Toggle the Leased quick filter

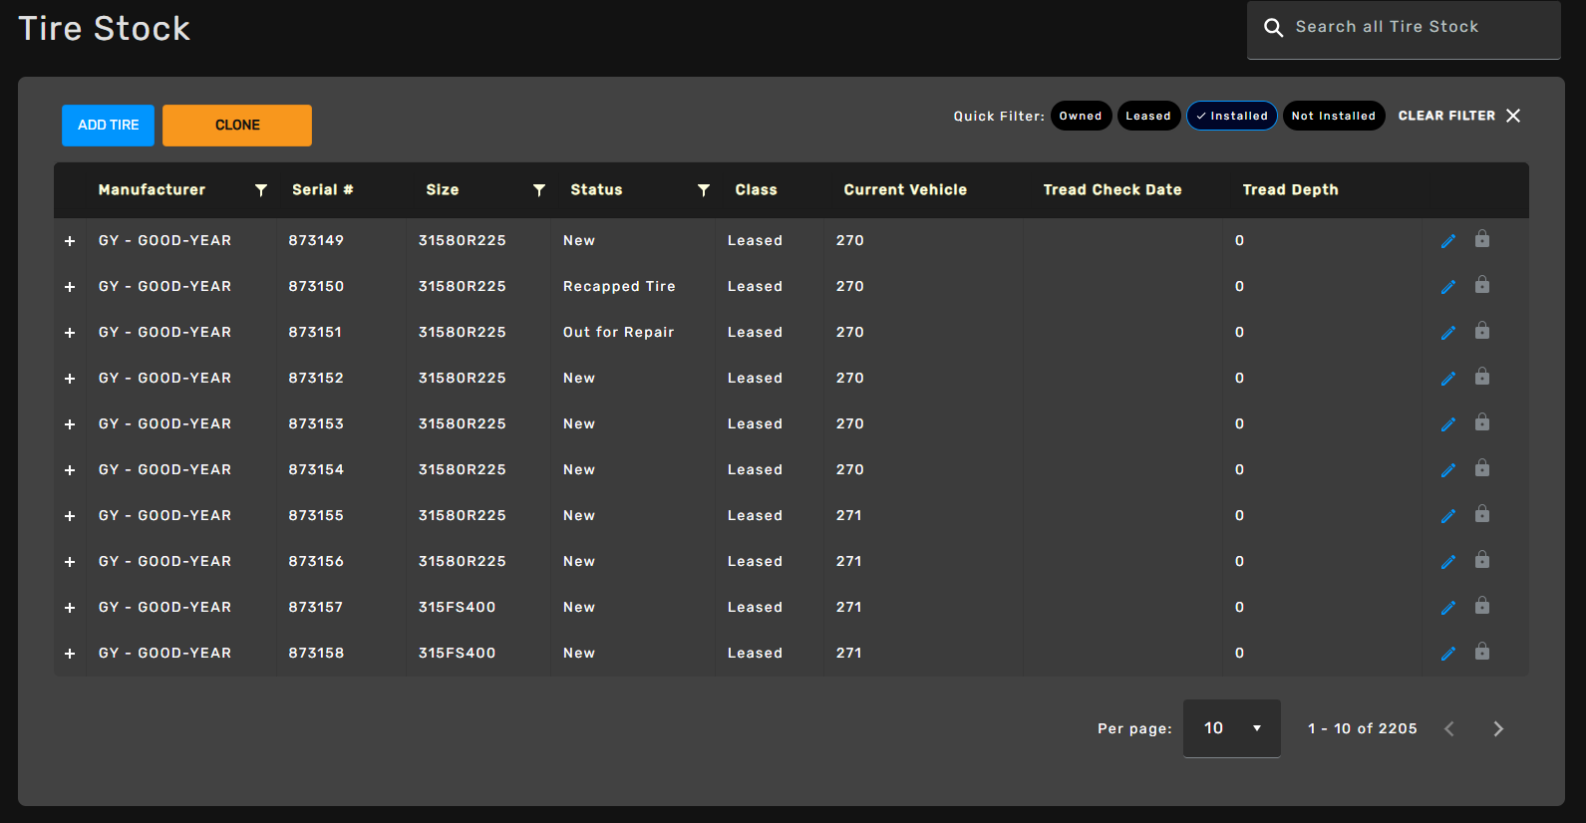click(1148, 117)
